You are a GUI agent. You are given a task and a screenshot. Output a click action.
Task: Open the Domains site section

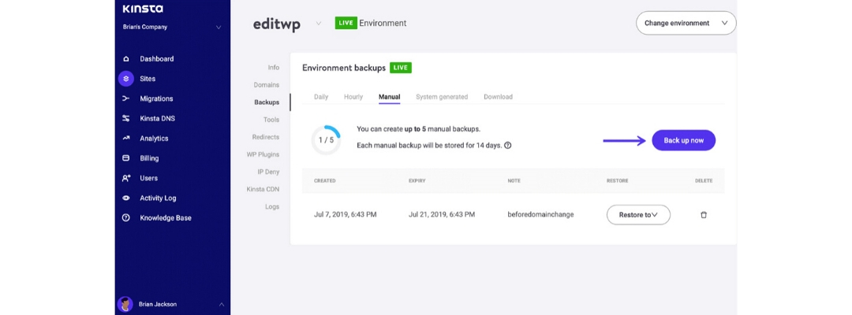click(267, 84)
